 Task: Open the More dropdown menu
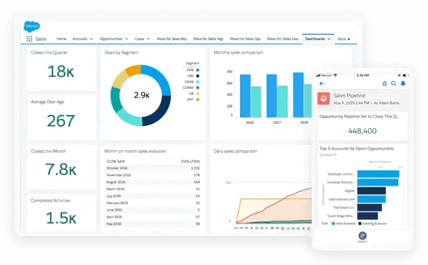pos(344,39)
